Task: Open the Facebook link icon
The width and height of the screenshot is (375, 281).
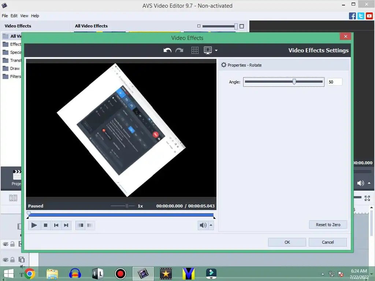Action: 352,16
